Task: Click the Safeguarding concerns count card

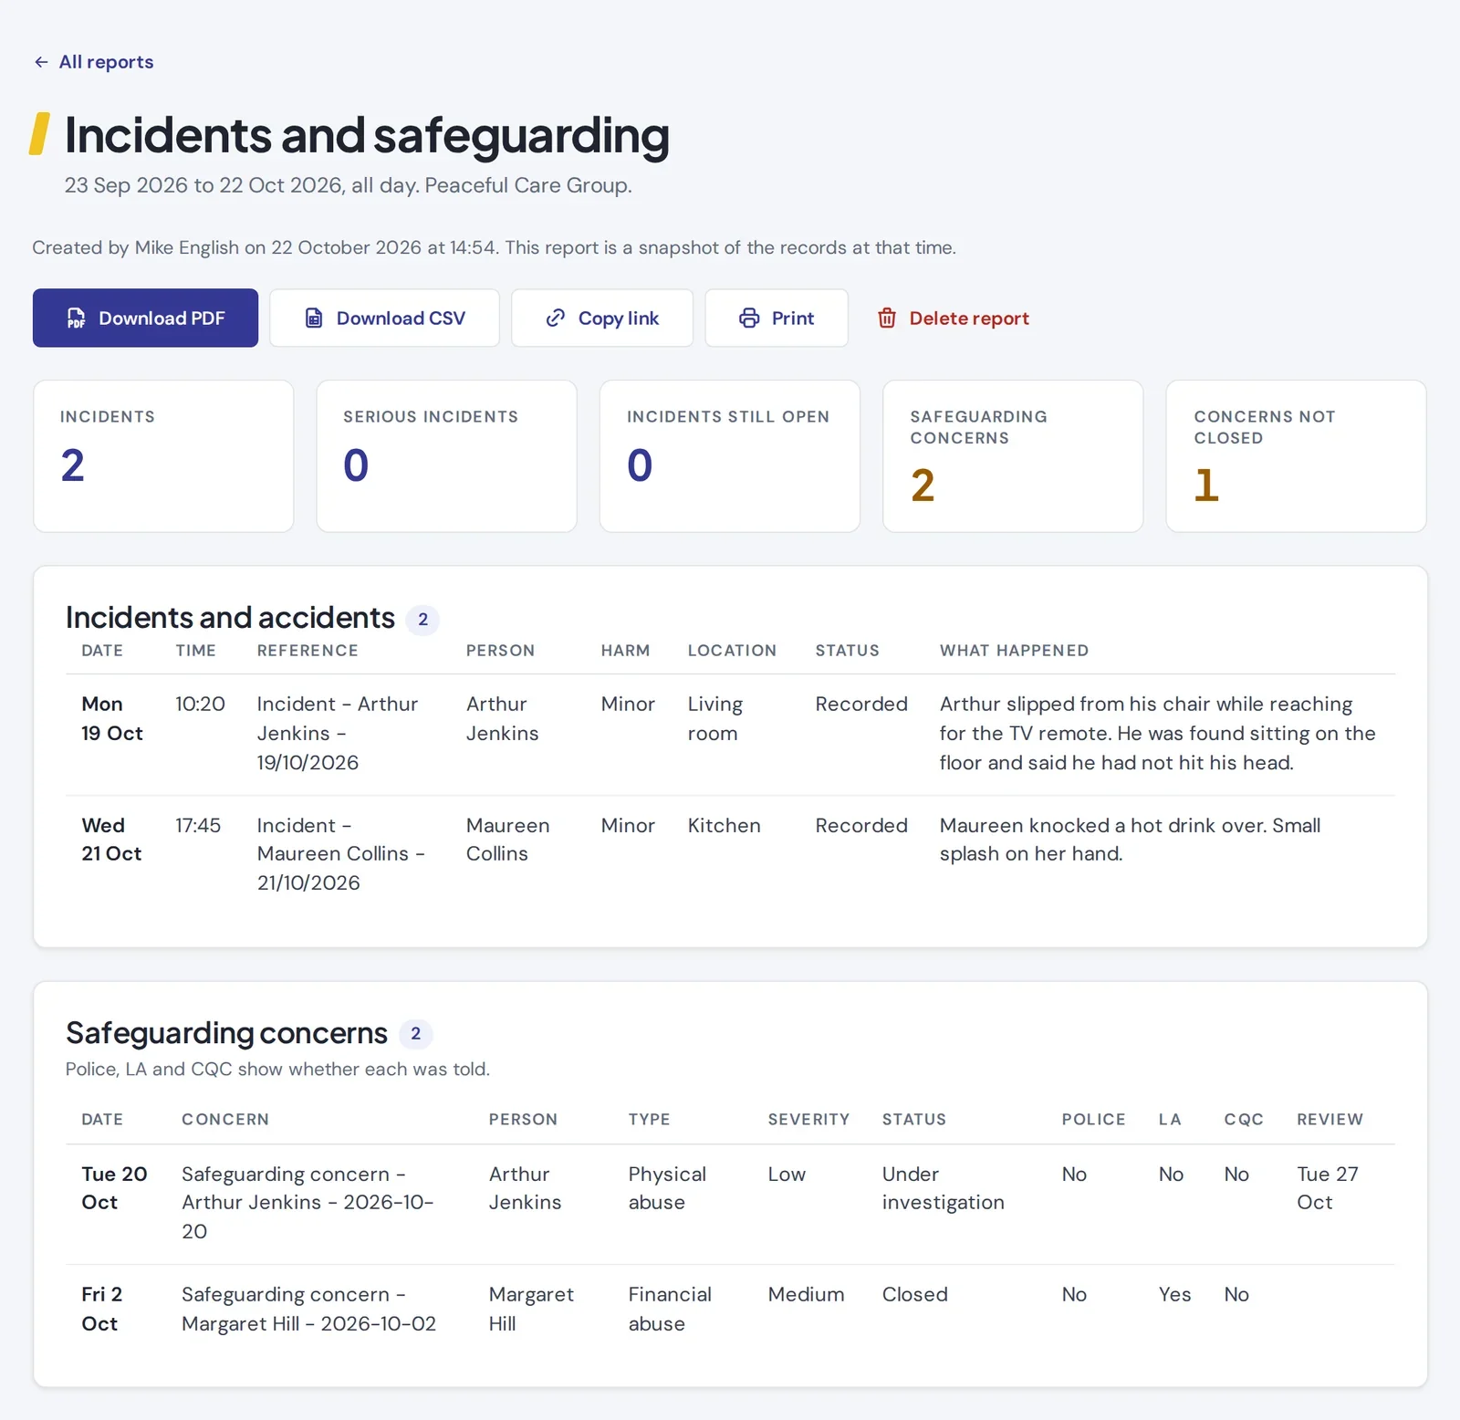Action: 1013,456
